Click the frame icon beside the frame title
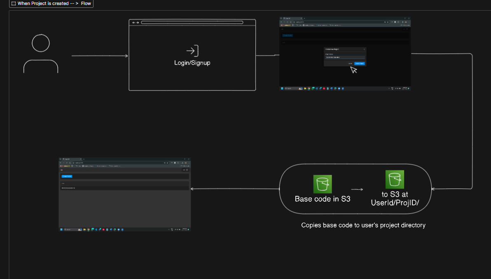The image size is (491, 279). click(14, 3)
